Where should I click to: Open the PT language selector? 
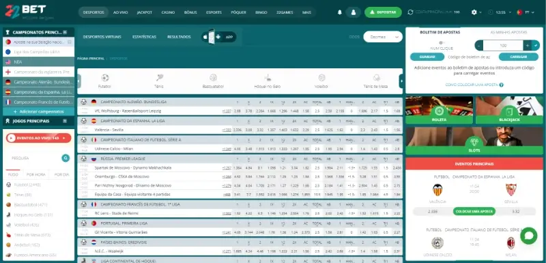click(526, 12)
